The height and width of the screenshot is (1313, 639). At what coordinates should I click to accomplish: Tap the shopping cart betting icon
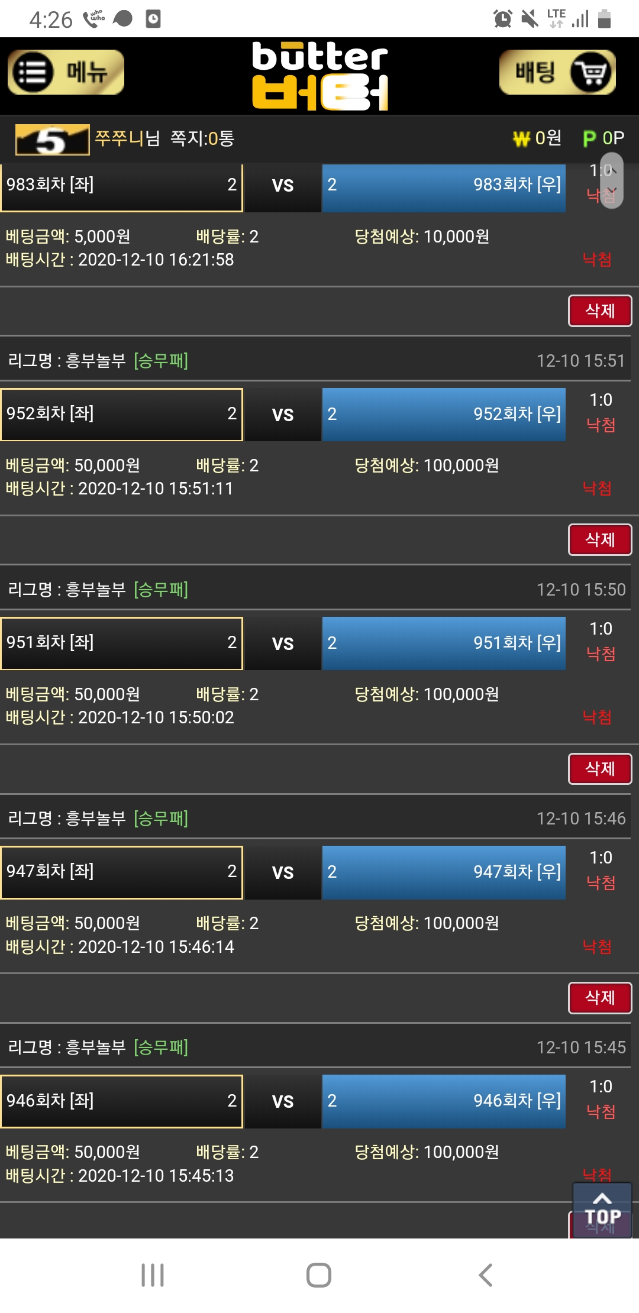click(591, 73)
